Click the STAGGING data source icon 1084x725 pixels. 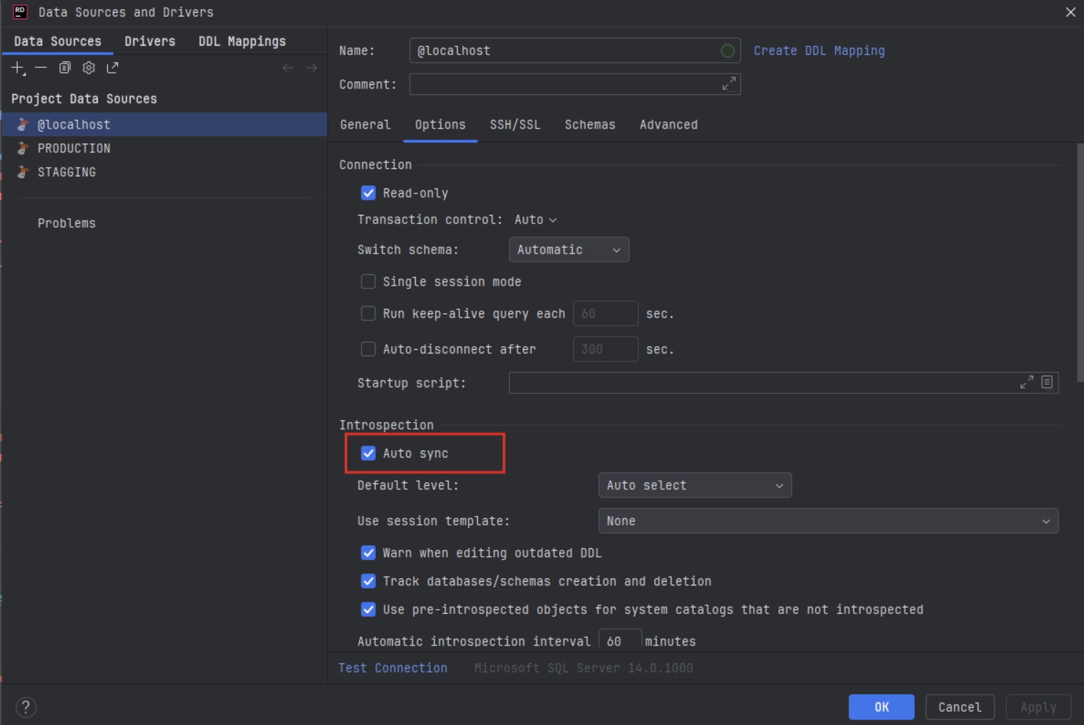tap(23, 172)
